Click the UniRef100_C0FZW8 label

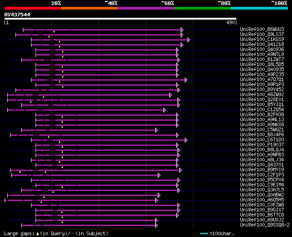click(x=262, y=205)
